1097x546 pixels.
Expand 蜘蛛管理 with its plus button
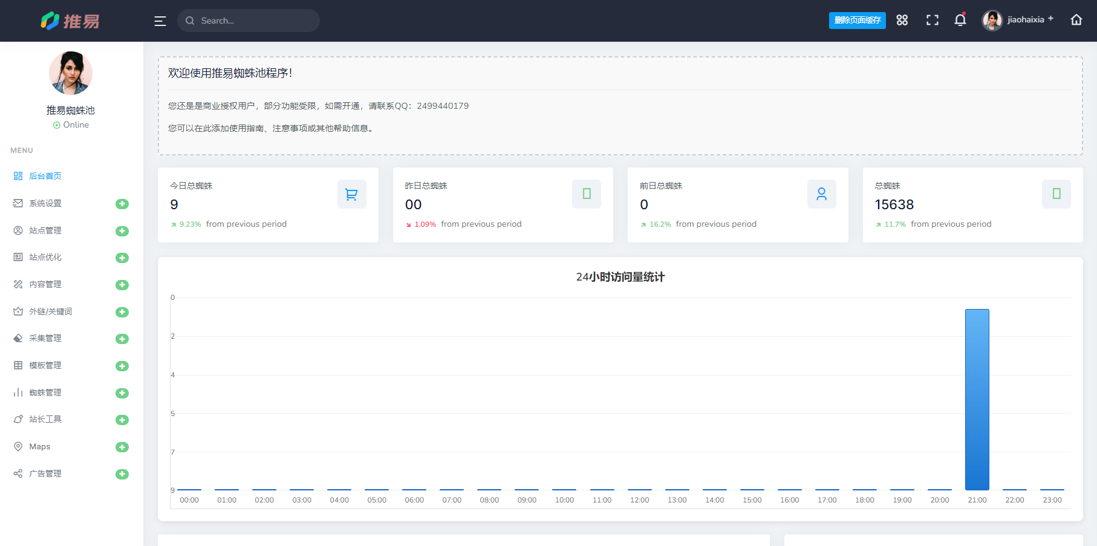tap(122, 393)
